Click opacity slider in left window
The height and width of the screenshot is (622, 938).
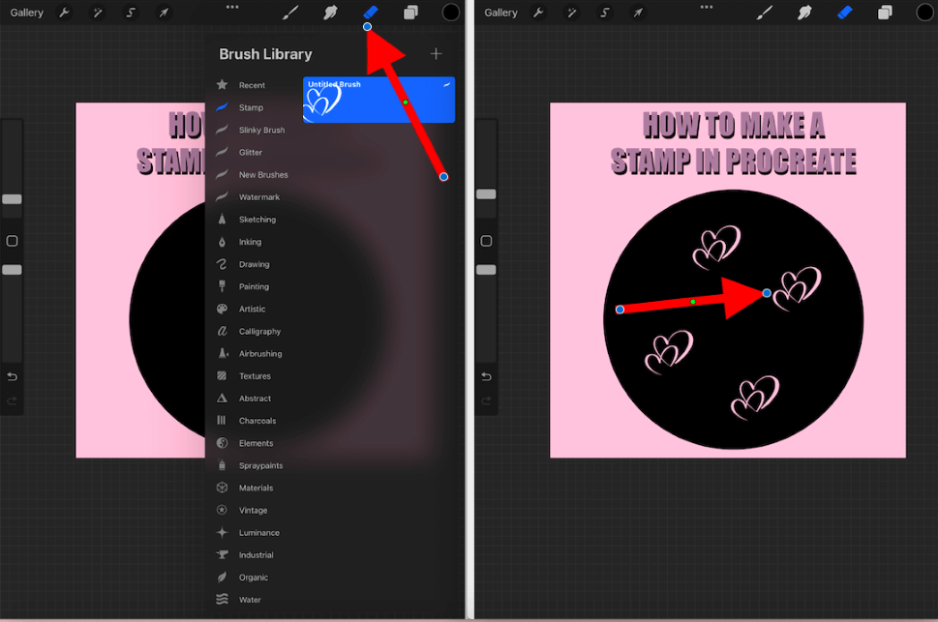(12, 270)
